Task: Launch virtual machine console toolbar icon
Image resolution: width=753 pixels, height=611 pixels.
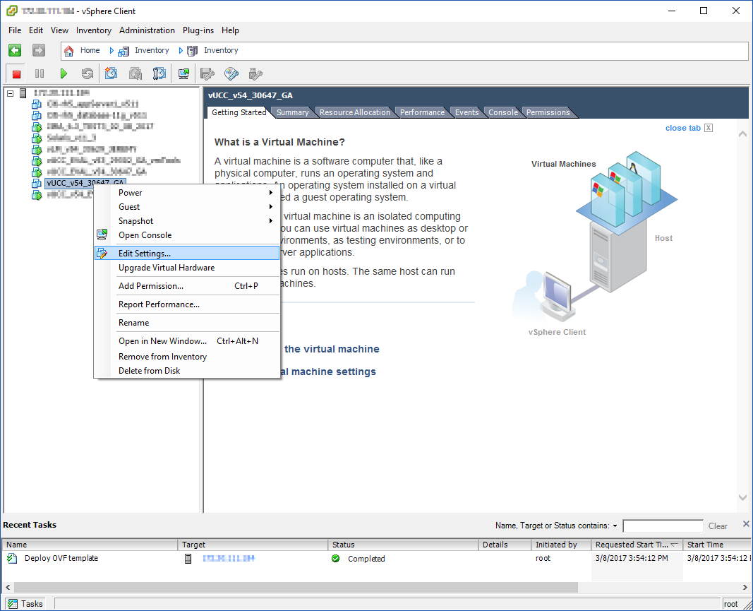Action: click(183, 74)
